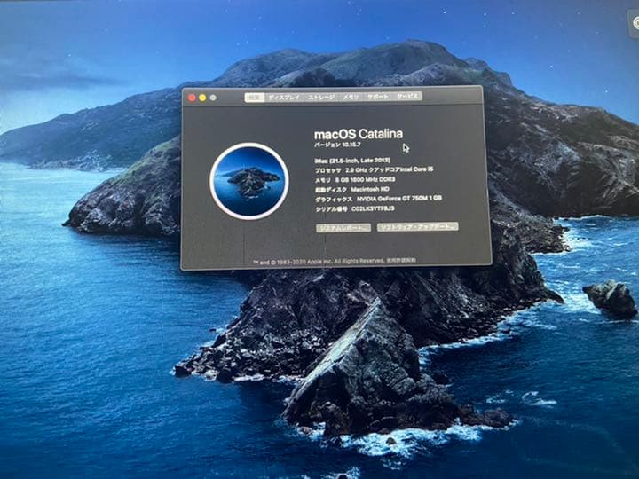Open the サポート tab
The image size is (639, 479).
click(378, 97)
